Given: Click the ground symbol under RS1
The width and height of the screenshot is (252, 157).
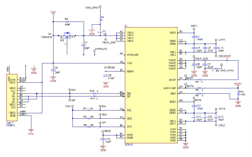Looking at the screenshot, I should point(238,103).
